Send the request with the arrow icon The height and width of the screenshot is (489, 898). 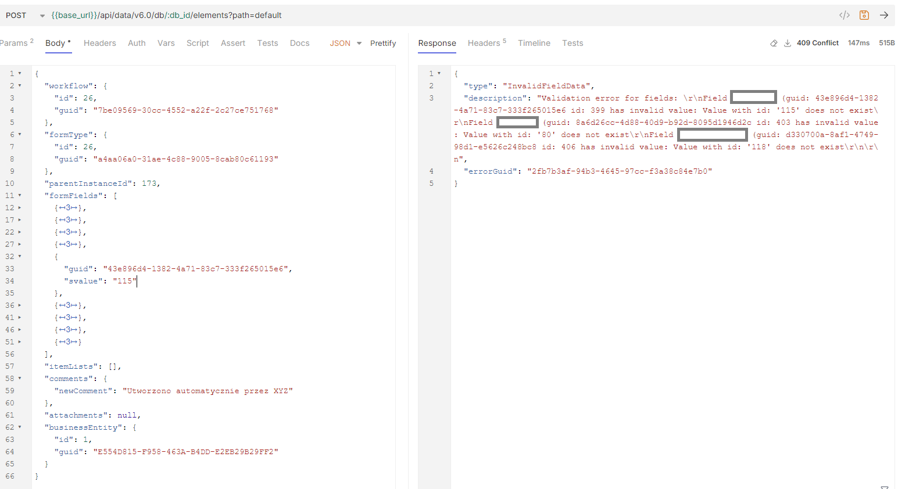pos(884,15)
